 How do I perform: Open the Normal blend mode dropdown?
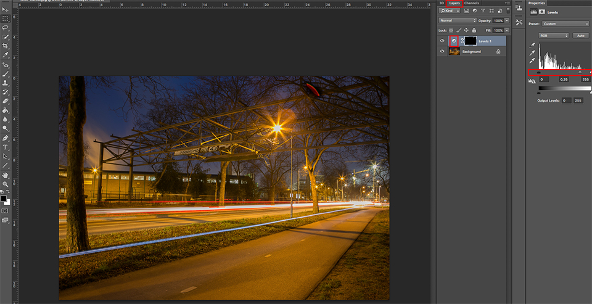458,20
